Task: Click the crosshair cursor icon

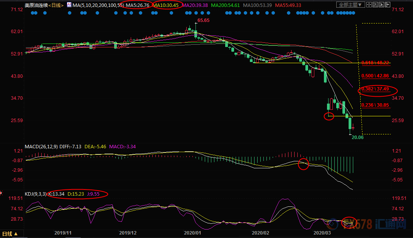Action: pos(369,5)
